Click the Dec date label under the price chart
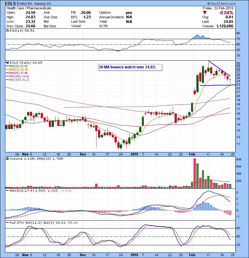Screen dimensions: 249x258 pos(83,154)
